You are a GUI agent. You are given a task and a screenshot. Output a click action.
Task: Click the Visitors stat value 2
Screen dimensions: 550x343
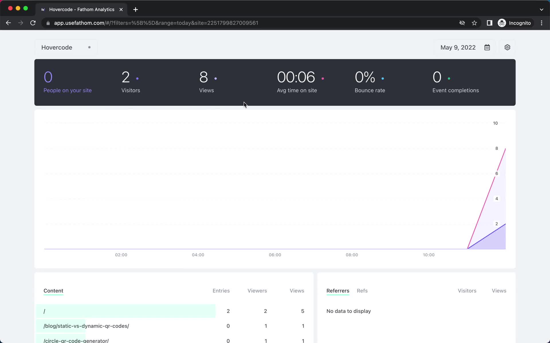pos(125,77)
